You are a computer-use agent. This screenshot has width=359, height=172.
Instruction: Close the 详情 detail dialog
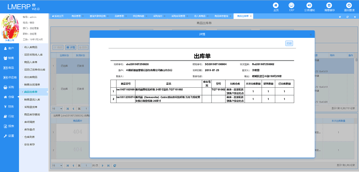310,34
